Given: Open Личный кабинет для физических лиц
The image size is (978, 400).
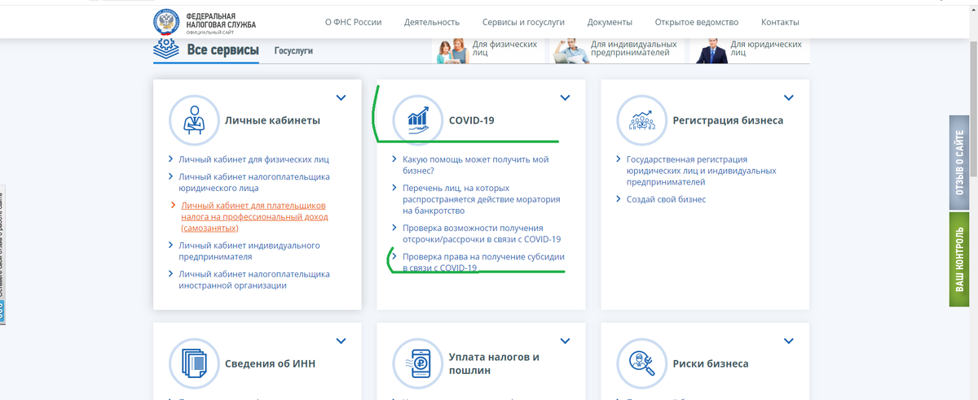Looking at the screenshot, I should [x=254, y=159].
